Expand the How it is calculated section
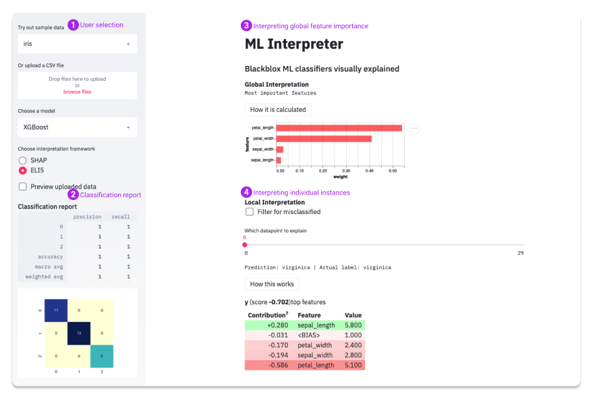The height and width of the screenshot is (406, 599). click(x=278, y=110)
